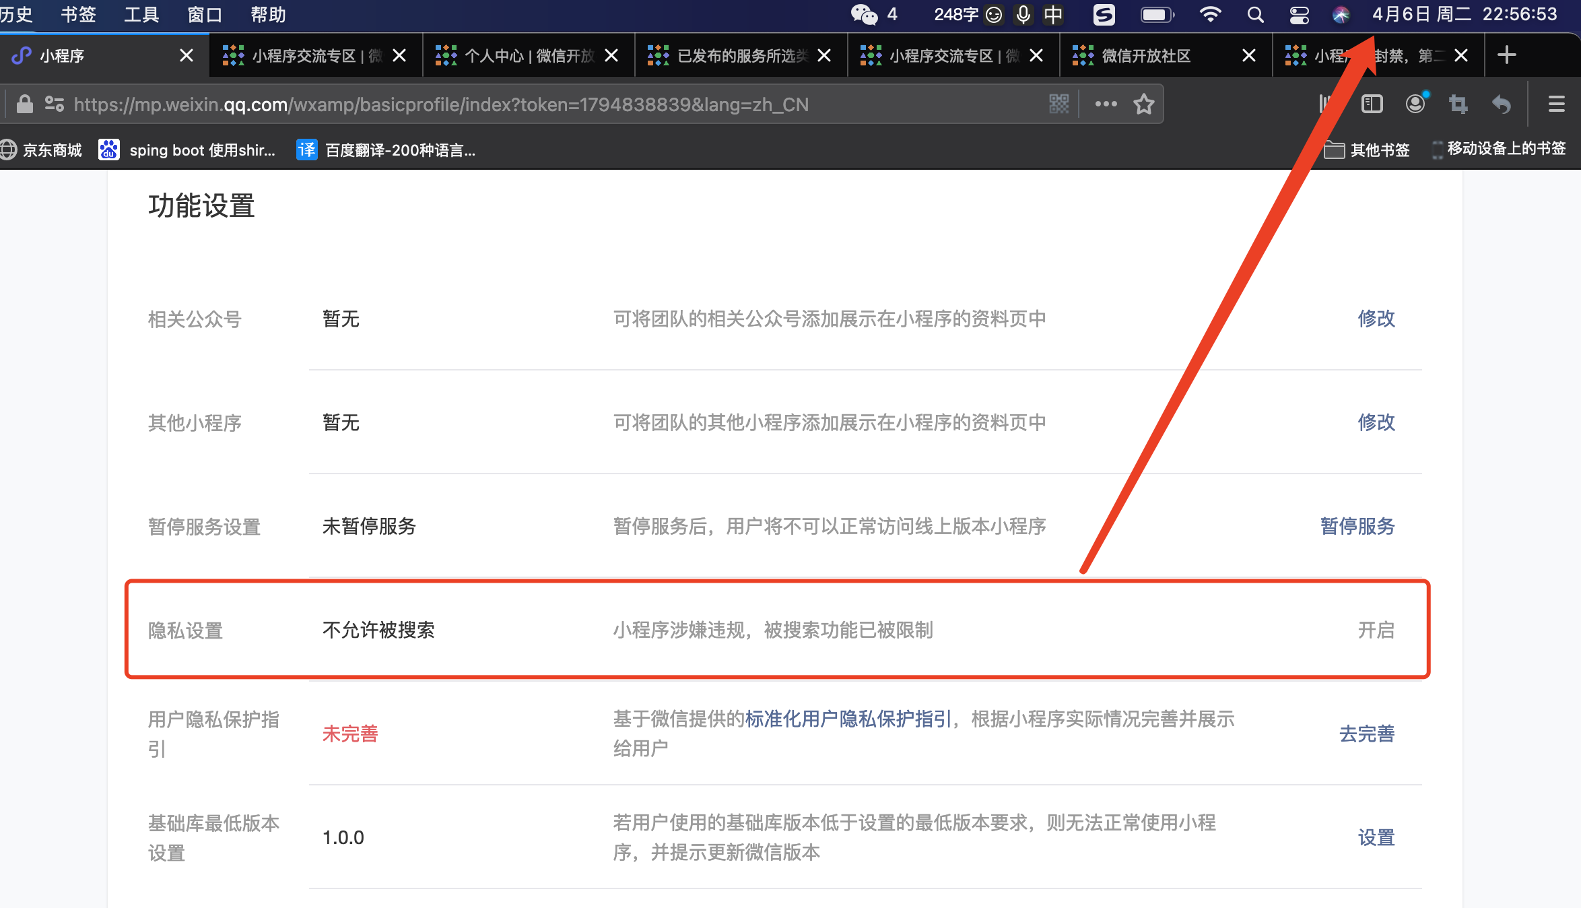Viewport: 1581px width, 908px height.
Task: Click the Firefox account avatar icon
Action: click(1415, 104)
